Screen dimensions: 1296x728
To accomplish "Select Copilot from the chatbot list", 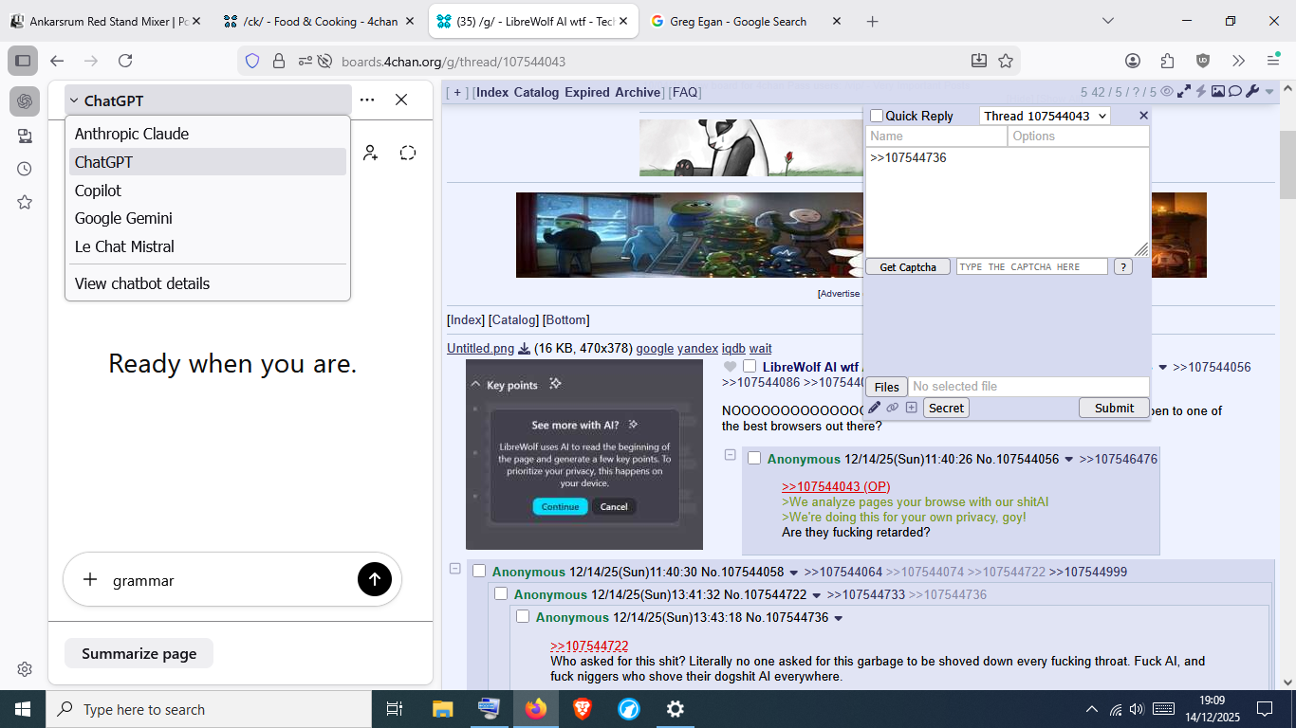I will point(208,191).
